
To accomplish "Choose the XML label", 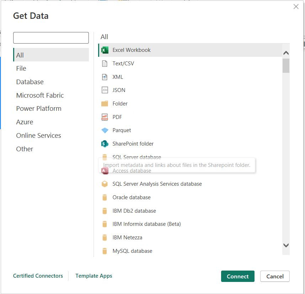I will pyautogui.click(x=118, y=77).
